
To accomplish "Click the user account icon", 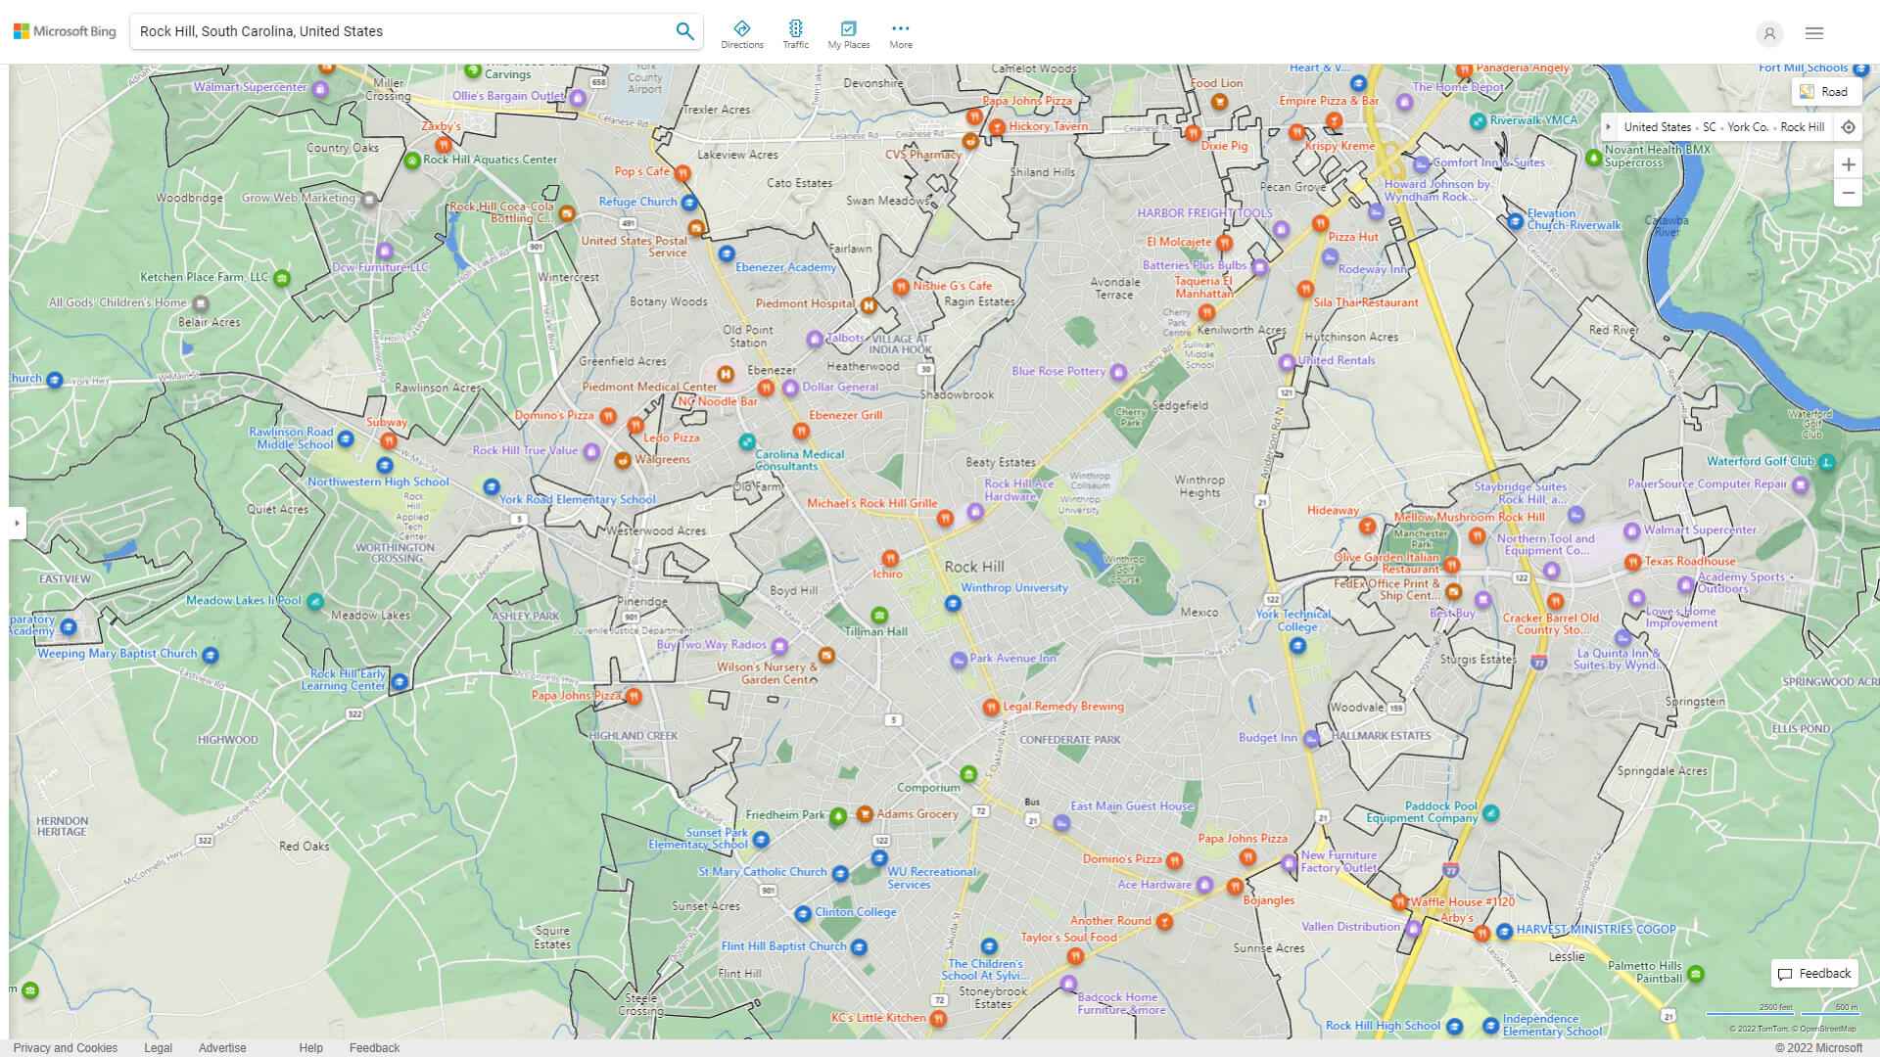I will (1769, 33).
